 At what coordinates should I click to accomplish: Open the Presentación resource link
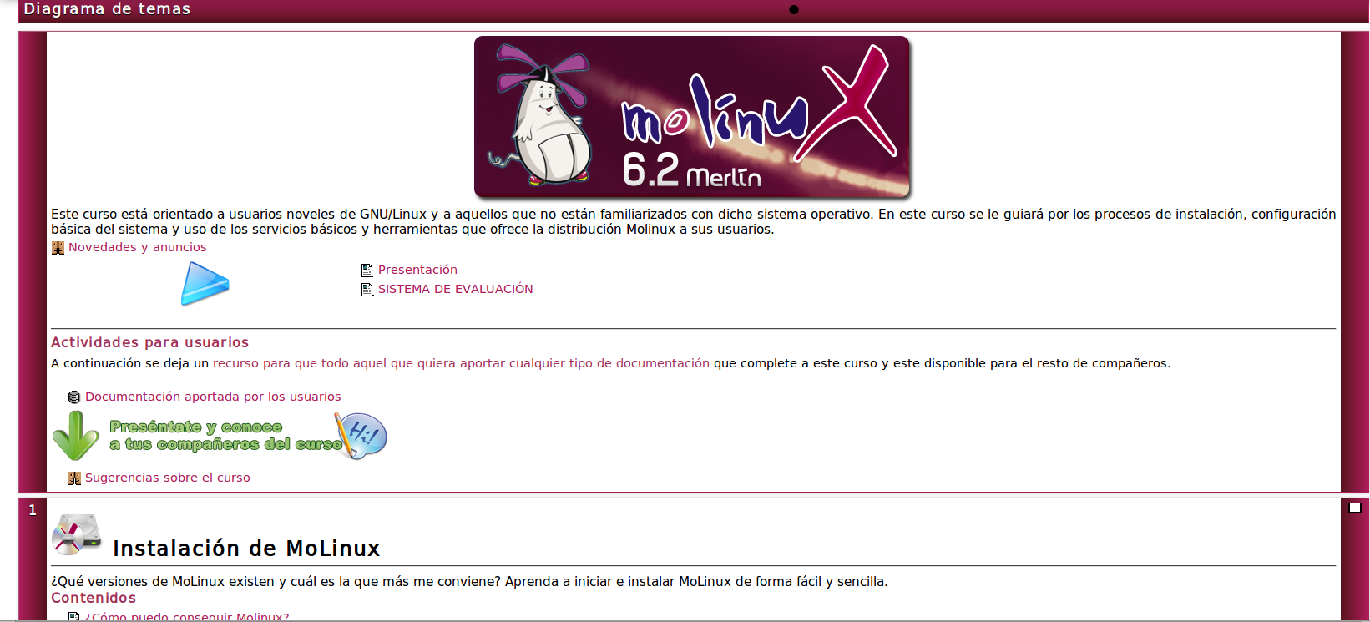[x=417, y=270]
